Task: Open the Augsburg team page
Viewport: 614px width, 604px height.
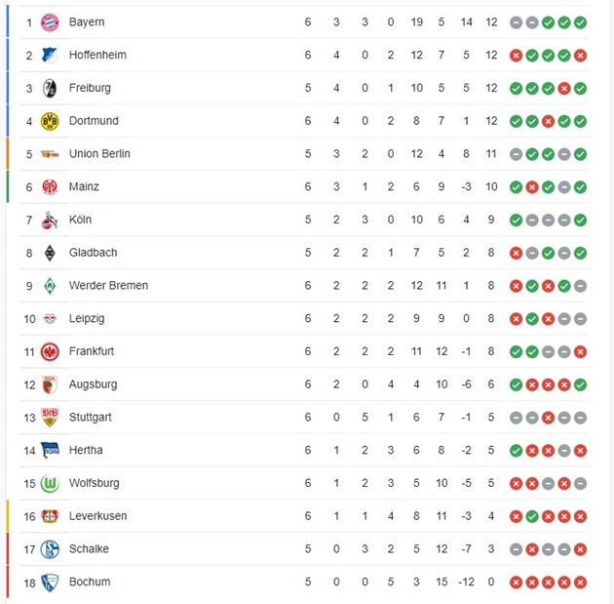Action: pos(93,384)
